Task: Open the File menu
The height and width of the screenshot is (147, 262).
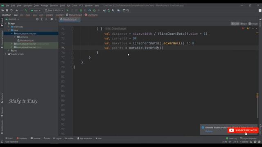Action: click(7, 5)
